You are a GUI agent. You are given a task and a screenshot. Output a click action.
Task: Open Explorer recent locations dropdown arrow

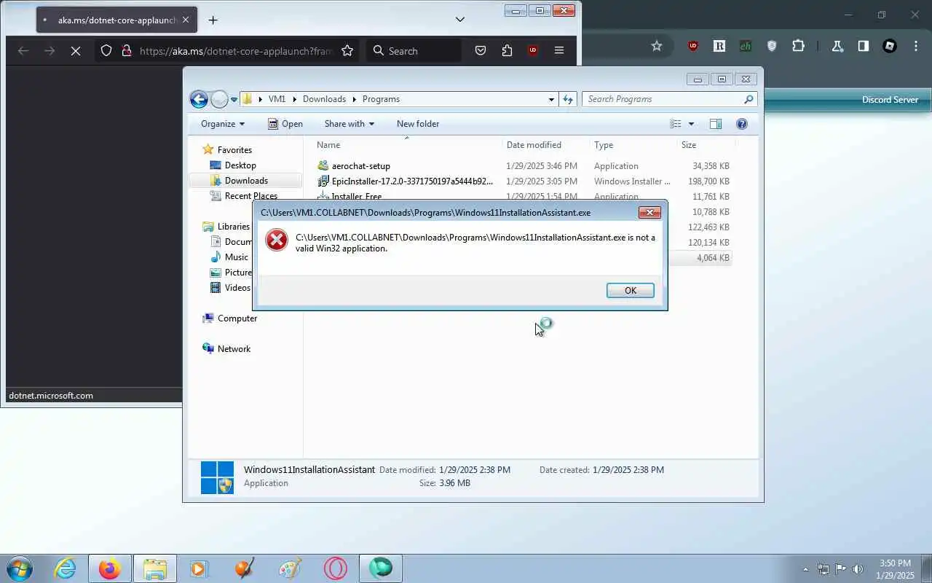point(234,99)
